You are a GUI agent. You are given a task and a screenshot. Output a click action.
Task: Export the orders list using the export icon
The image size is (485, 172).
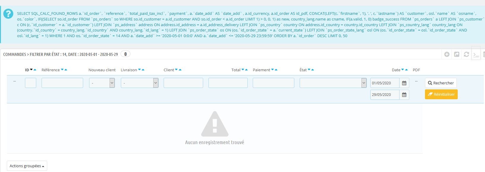point(457,54)
